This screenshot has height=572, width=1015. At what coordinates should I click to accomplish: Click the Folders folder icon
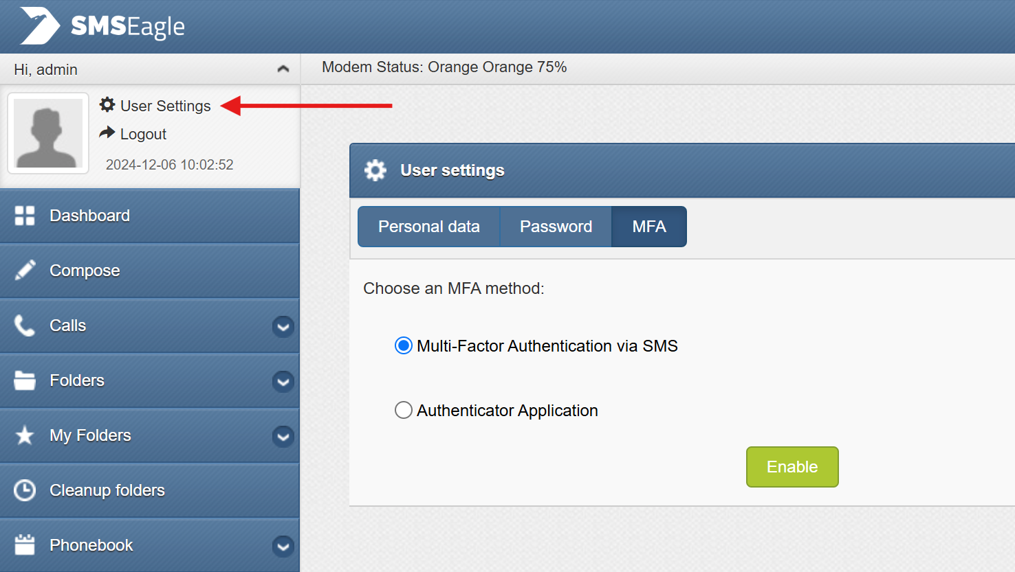pyautogui.click(x=25, y=380)
